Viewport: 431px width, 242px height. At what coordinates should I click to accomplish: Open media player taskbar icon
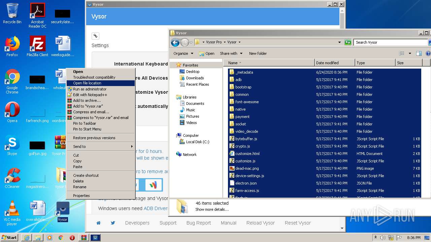49,238
